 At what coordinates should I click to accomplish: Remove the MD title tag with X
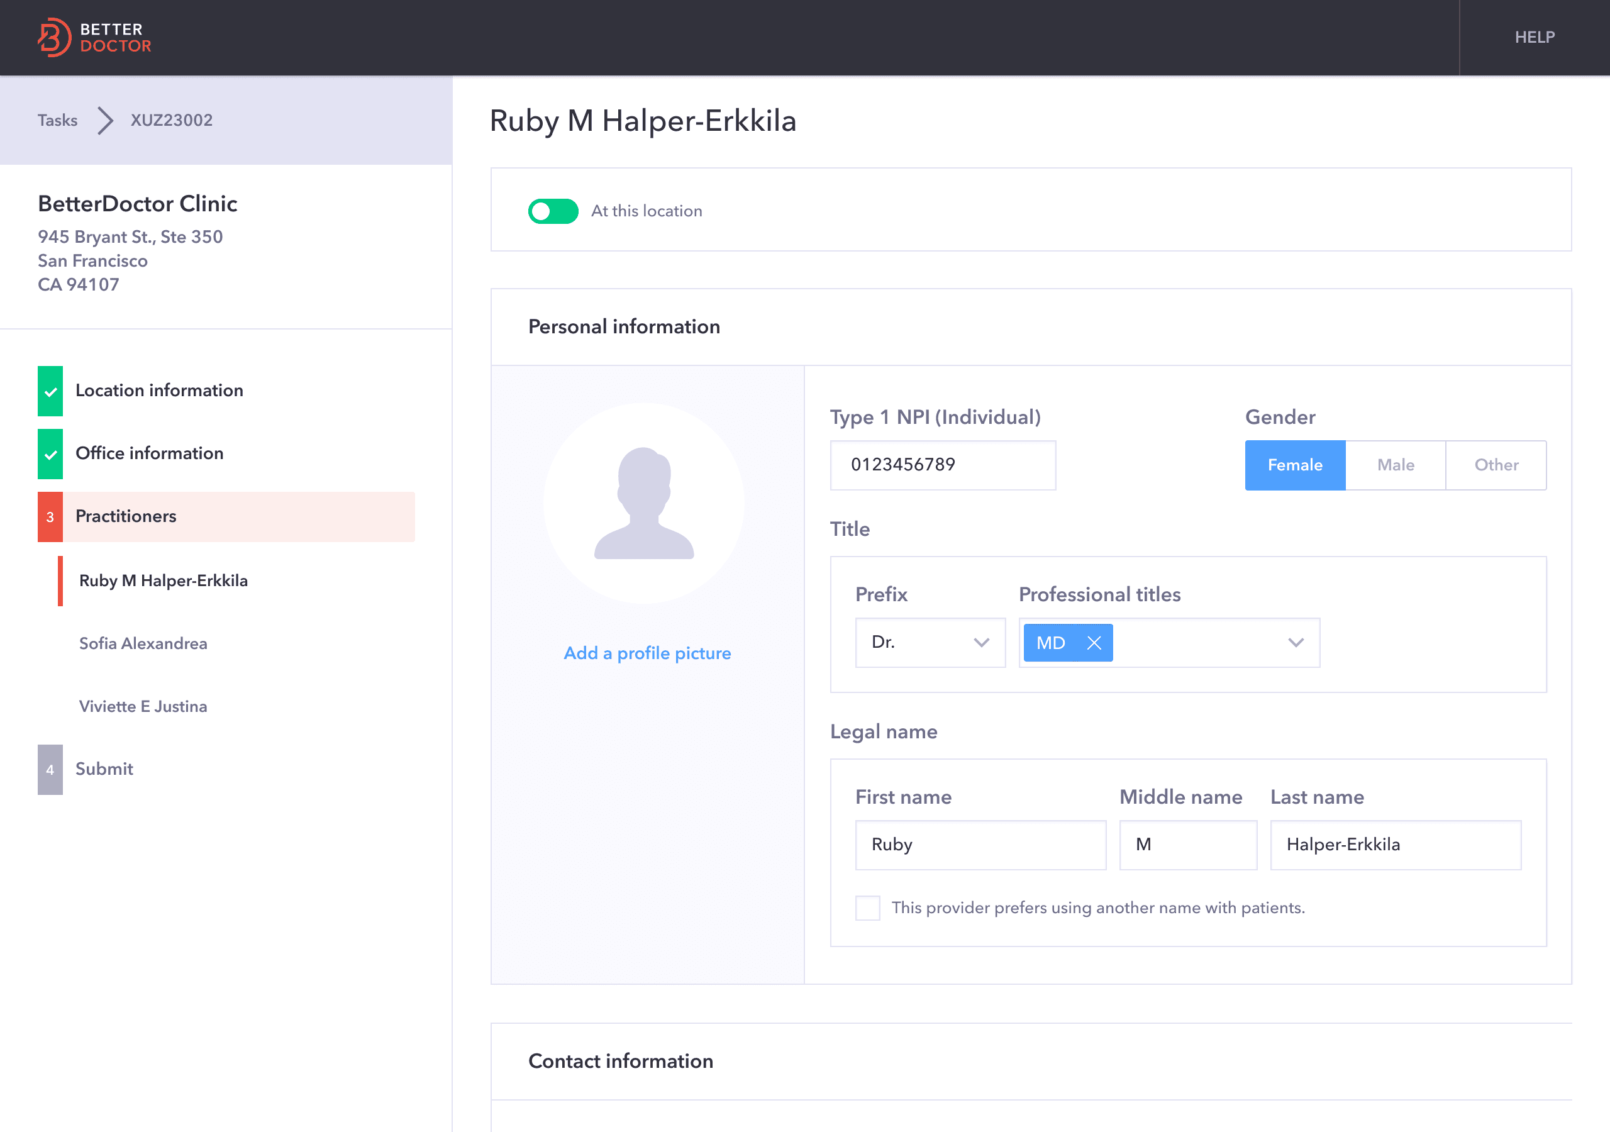(1093, 643)
